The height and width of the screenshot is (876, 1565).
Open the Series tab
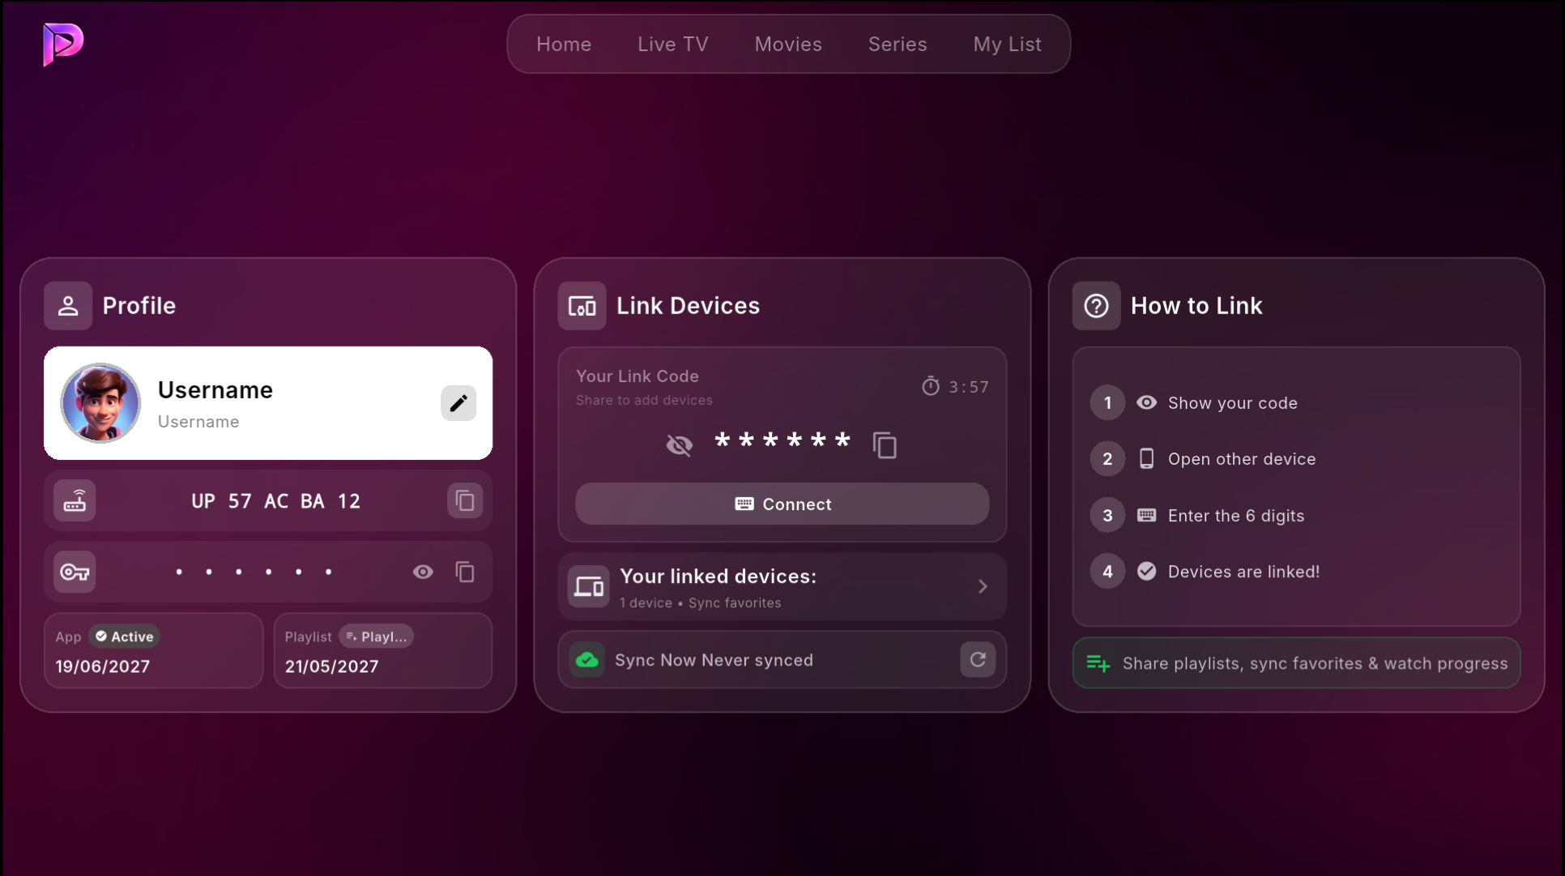(x=898, y=45)
